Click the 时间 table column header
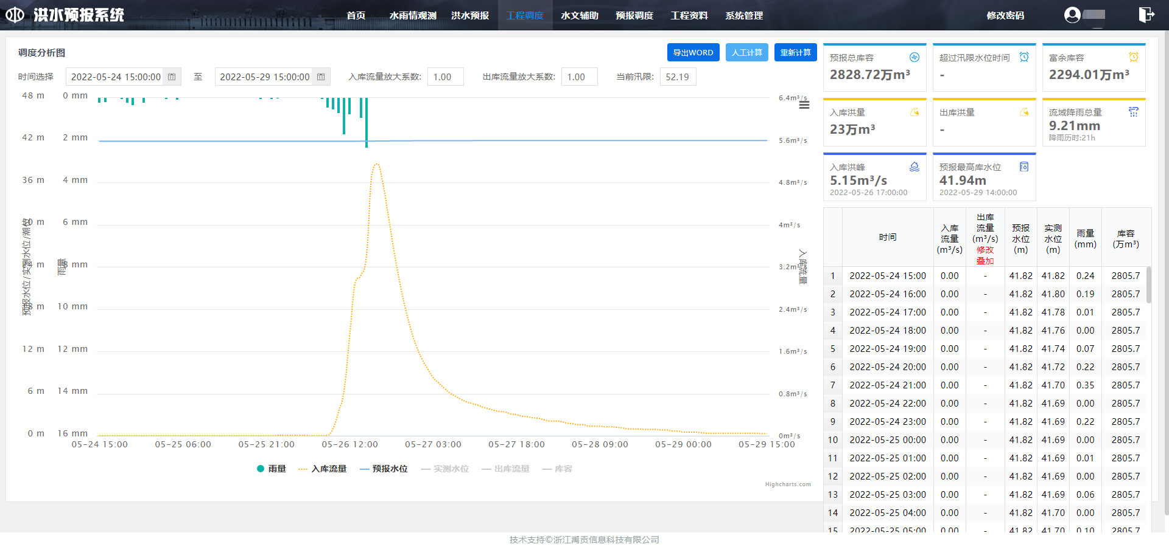The image size is (1169, 547). (888, 237)
